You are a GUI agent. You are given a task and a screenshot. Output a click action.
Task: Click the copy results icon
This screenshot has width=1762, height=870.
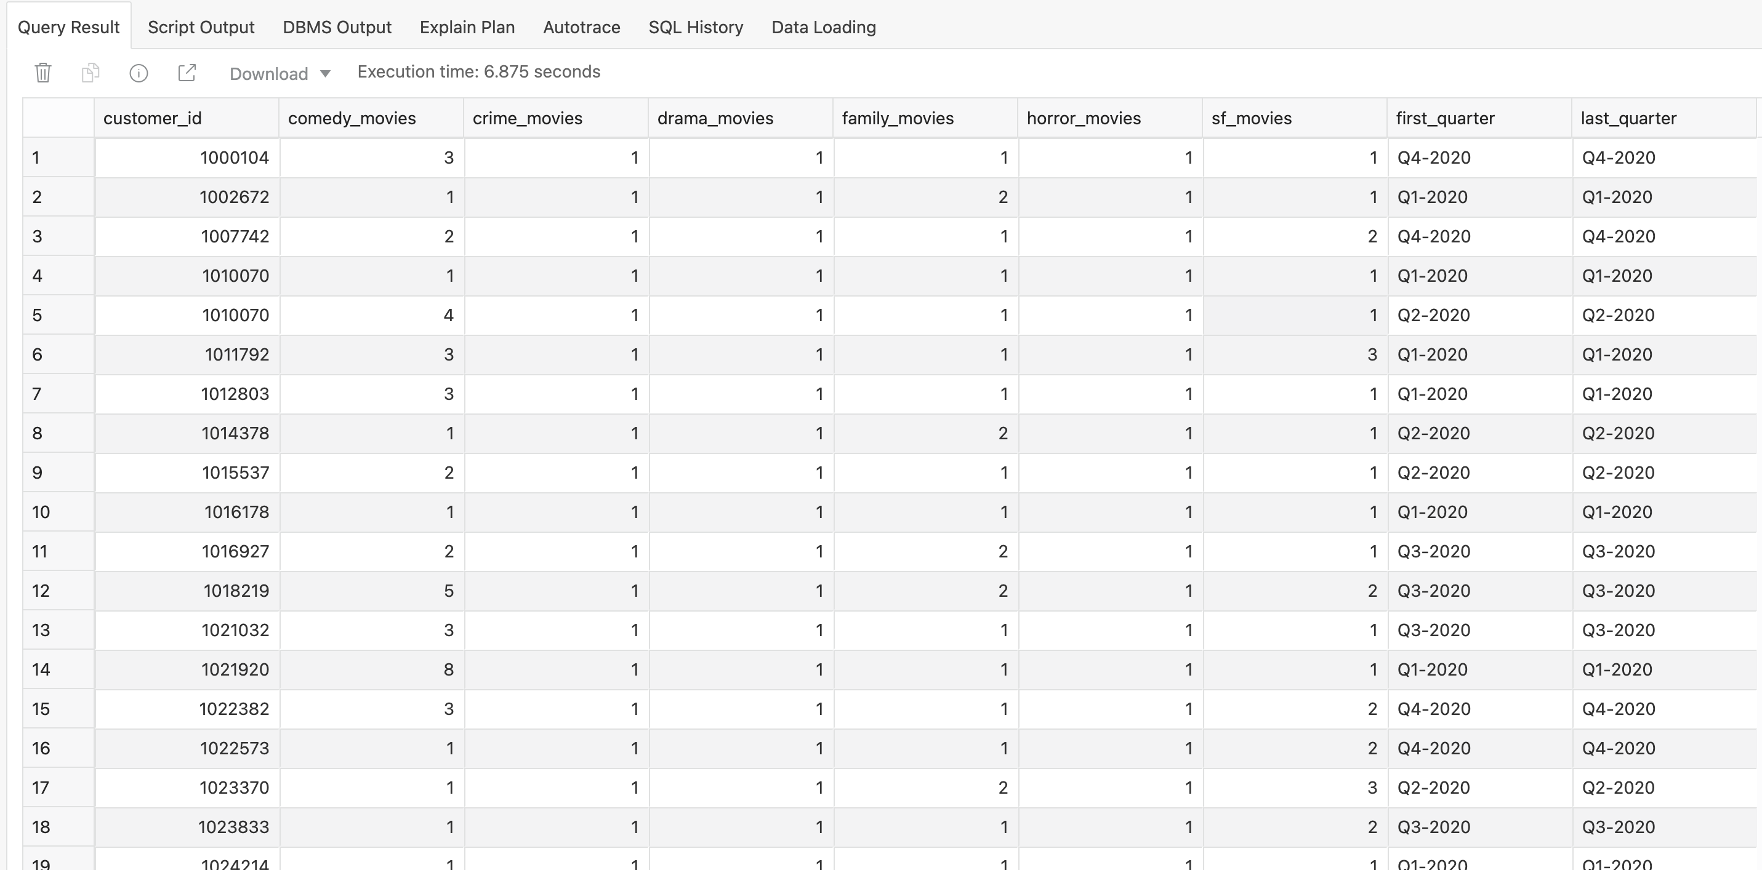click(91, 73)
